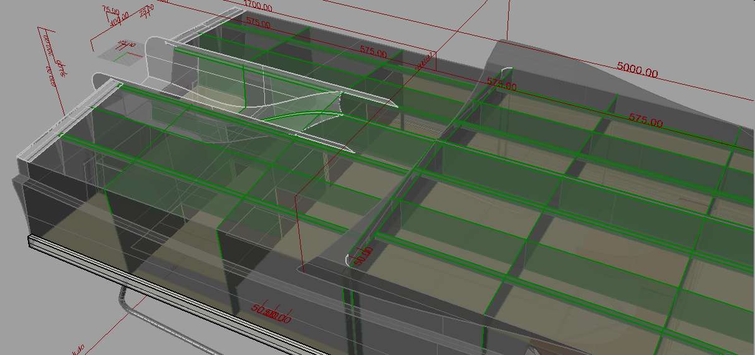755x355 pixels.
Task: Click the overlapping 50.00 dimensions at bottom
Action: coord(271,313)
